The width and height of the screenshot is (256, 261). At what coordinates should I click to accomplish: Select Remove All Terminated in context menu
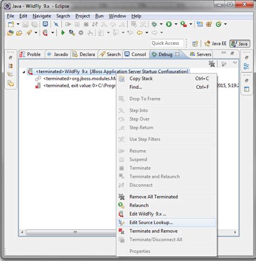[x=166, y=197]
